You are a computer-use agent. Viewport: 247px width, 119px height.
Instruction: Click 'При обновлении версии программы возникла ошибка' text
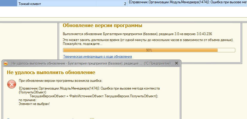[x=60, y=81]
